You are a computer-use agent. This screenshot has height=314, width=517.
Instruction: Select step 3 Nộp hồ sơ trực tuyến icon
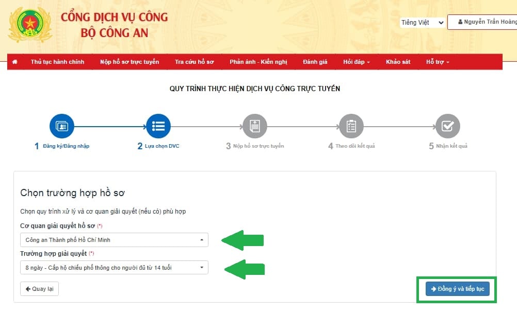pos(254,126)
